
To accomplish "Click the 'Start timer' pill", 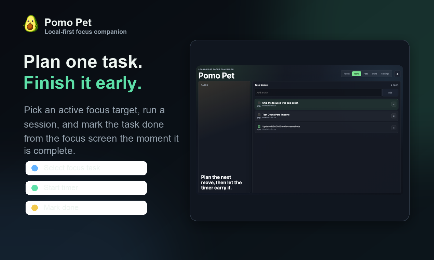I will (x=86, y=188).
